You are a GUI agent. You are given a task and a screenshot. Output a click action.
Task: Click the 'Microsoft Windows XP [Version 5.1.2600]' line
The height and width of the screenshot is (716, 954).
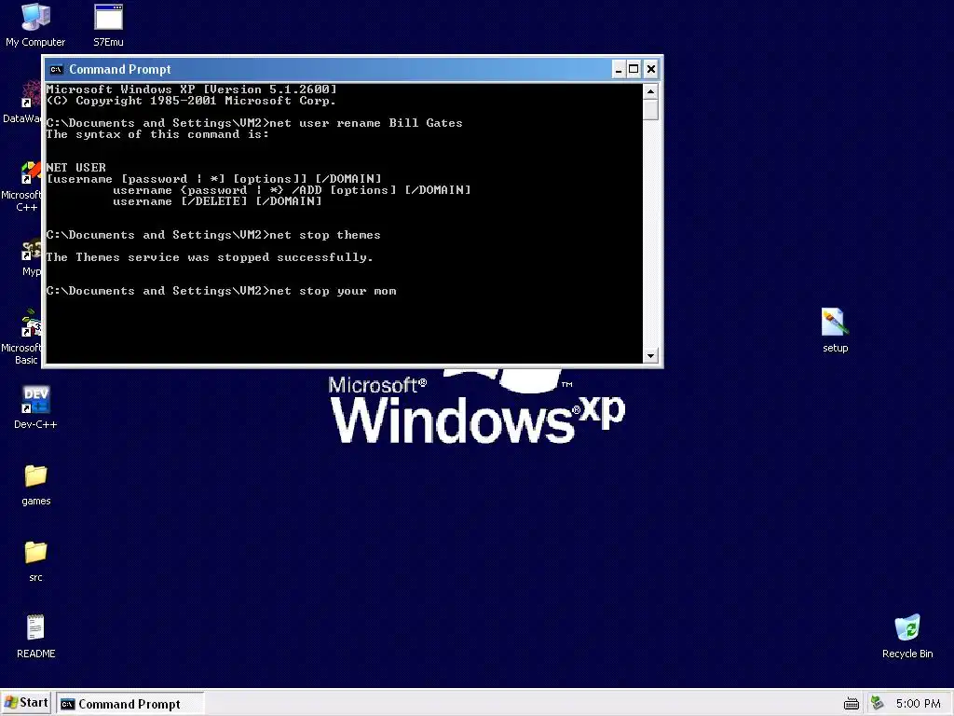(192, 89)
